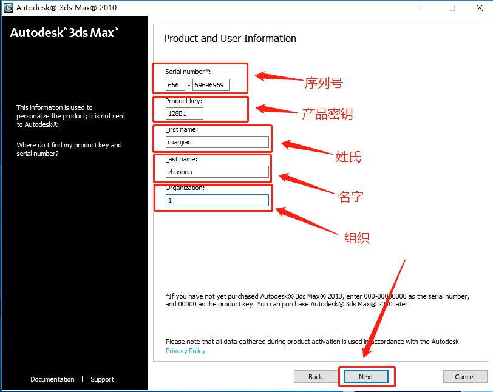Click 'Where do I find my product key and serial number?'
The height and width of the screenshot is (392, 493).
click(69, 149)
